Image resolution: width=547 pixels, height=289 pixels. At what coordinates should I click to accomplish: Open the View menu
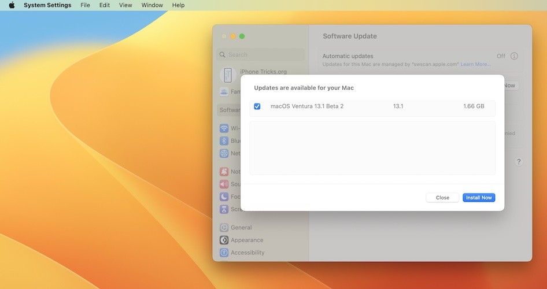click(125, 5)
